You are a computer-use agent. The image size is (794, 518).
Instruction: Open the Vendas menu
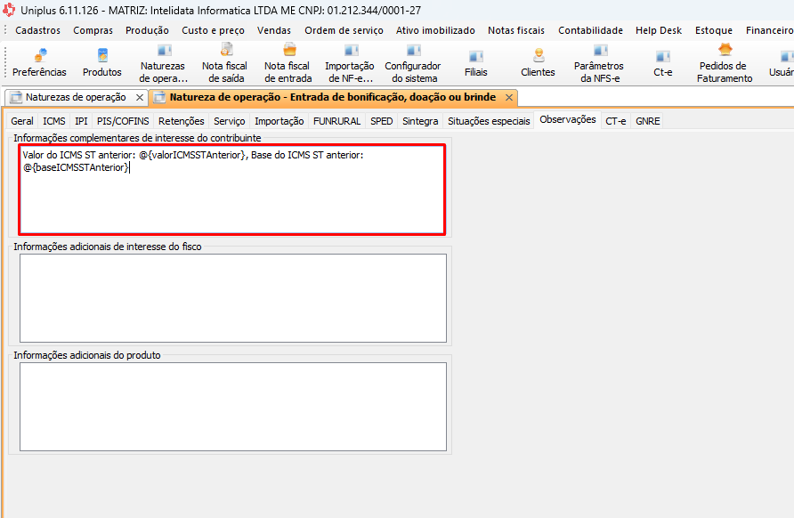[274, 30]
